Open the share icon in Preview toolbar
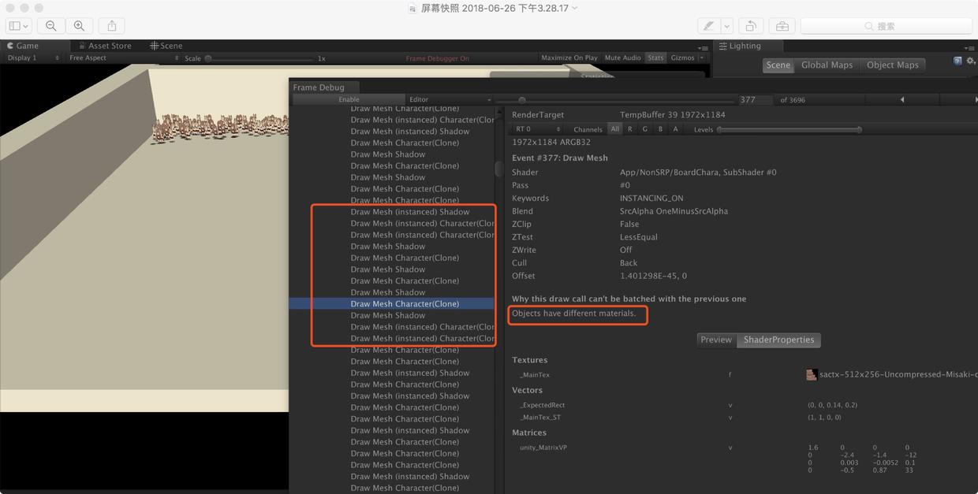Image resolution: width=978 pixels, height=494 pixels. click(x=112, y=26)
